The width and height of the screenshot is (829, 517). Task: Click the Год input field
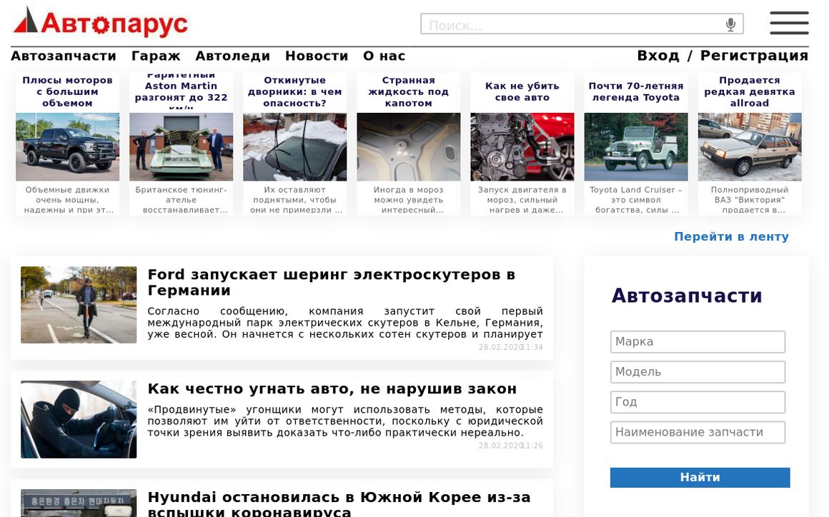click(698, 402)
